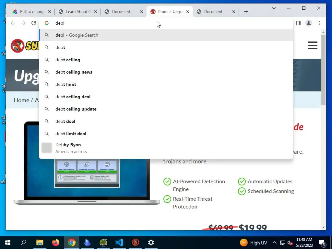This screenshot has width=332, height=249.
Task: Select the 'debt limit deal' suggestion
Action: (x=166, y=134)
